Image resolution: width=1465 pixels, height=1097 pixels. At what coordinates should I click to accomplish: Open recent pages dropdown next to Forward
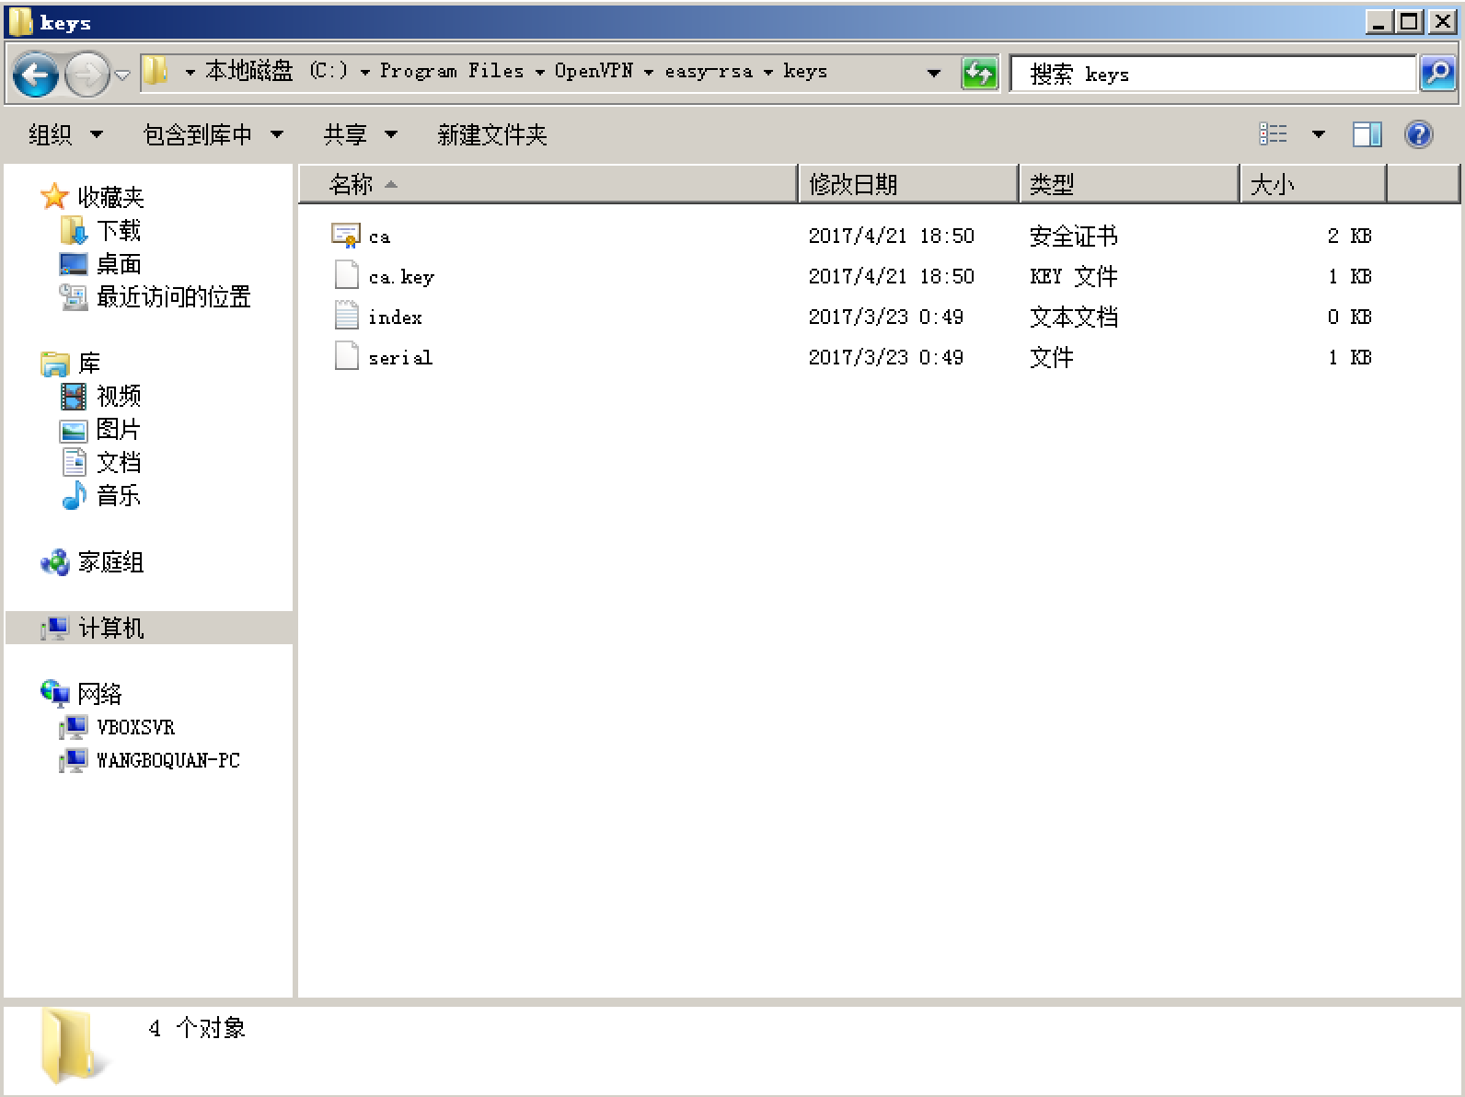point(123,75)
